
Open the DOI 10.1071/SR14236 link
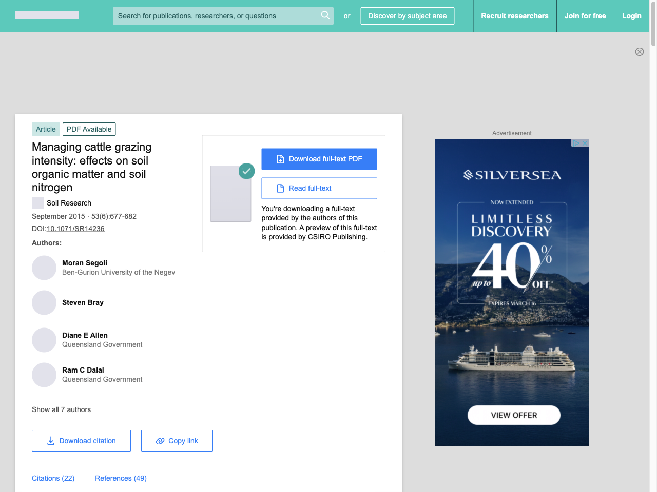[75, 229]
